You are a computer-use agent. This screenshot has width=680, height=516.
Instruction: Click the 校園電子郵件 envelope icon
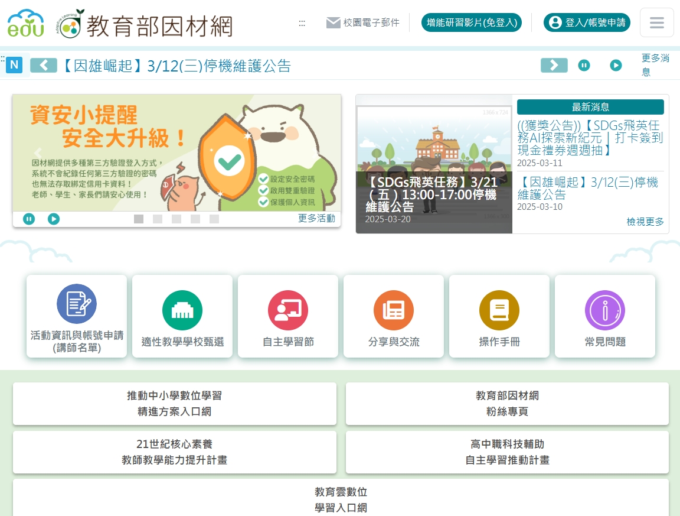pyautogui.click(x=333, y=22)
